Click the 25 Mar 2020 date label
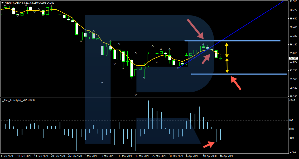Image resolution: width=299 pixels, height=159 pixels. [160, 156]
